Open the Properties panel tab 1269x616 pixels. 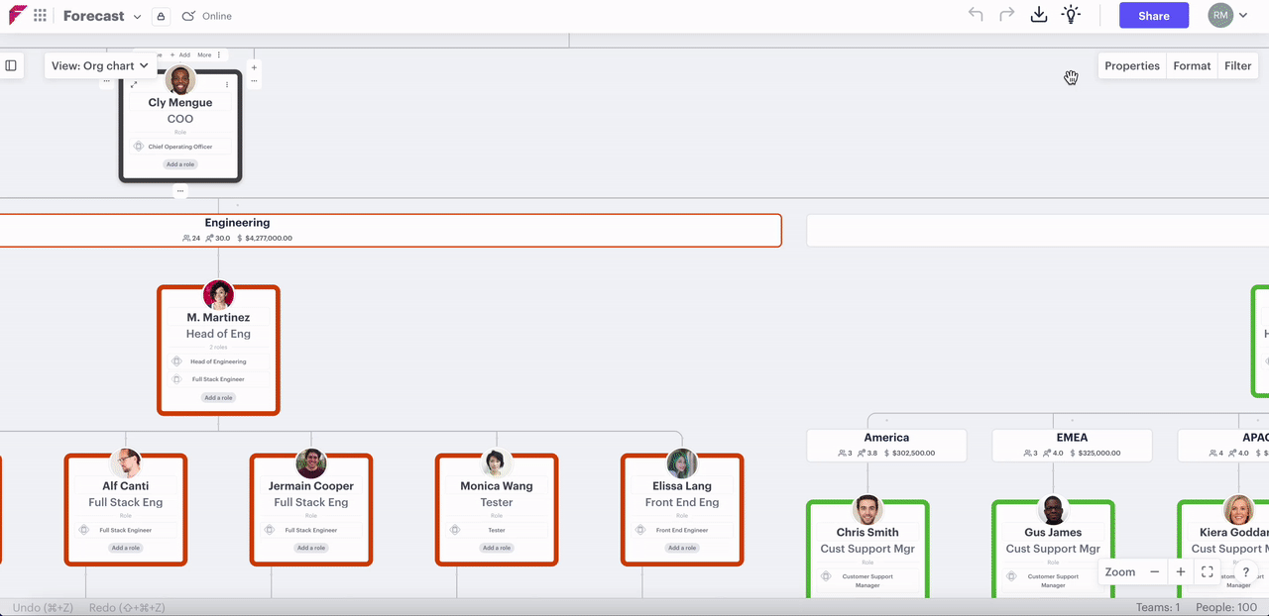click(x=1131, y=66)
